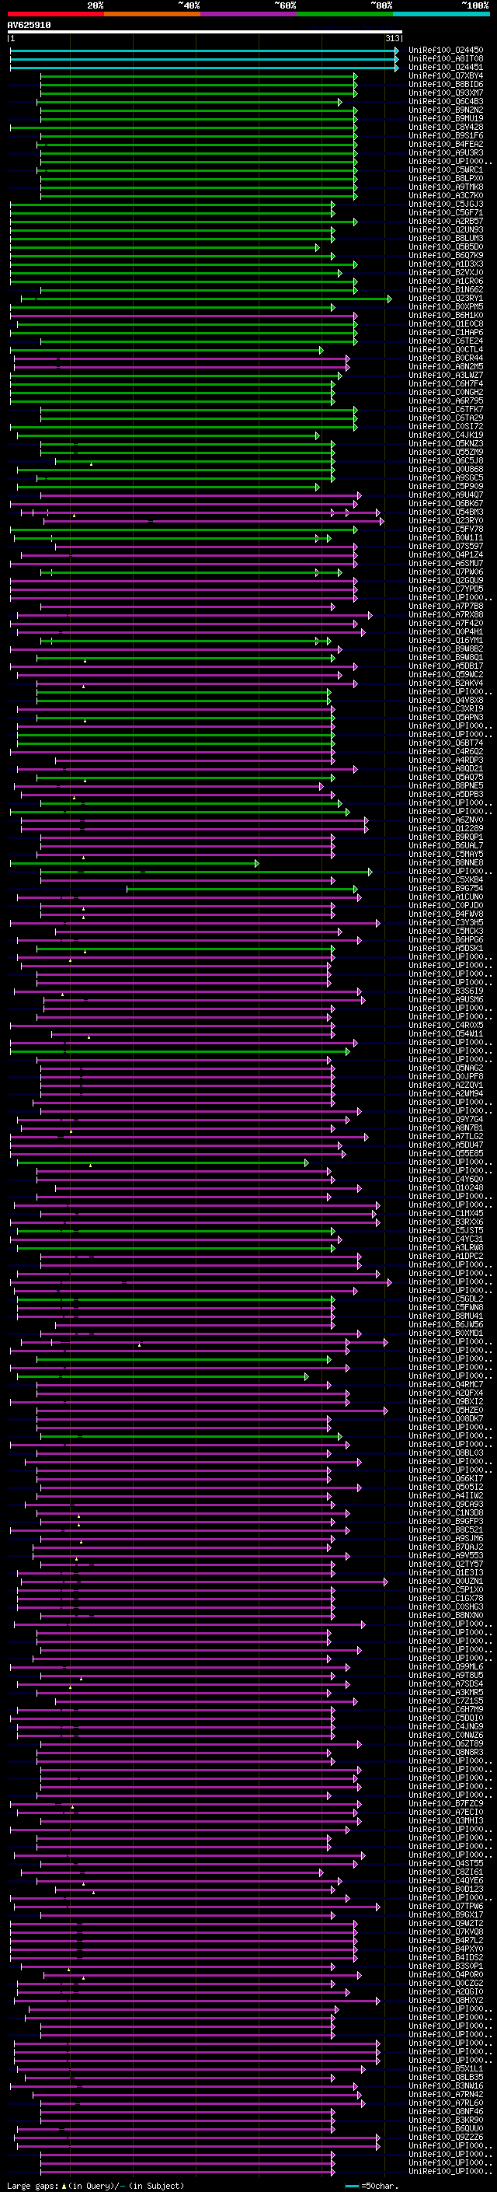Select the UniRef100_Q7TPW6 label
Viewport: 497px width, 2192px height.
tap(446, 1906)
